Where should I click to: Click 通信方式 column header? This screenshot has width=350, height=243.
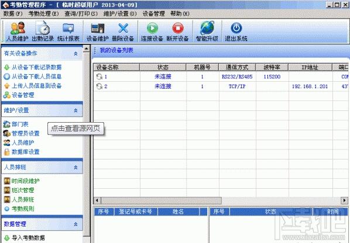click(x=237, y=67)
